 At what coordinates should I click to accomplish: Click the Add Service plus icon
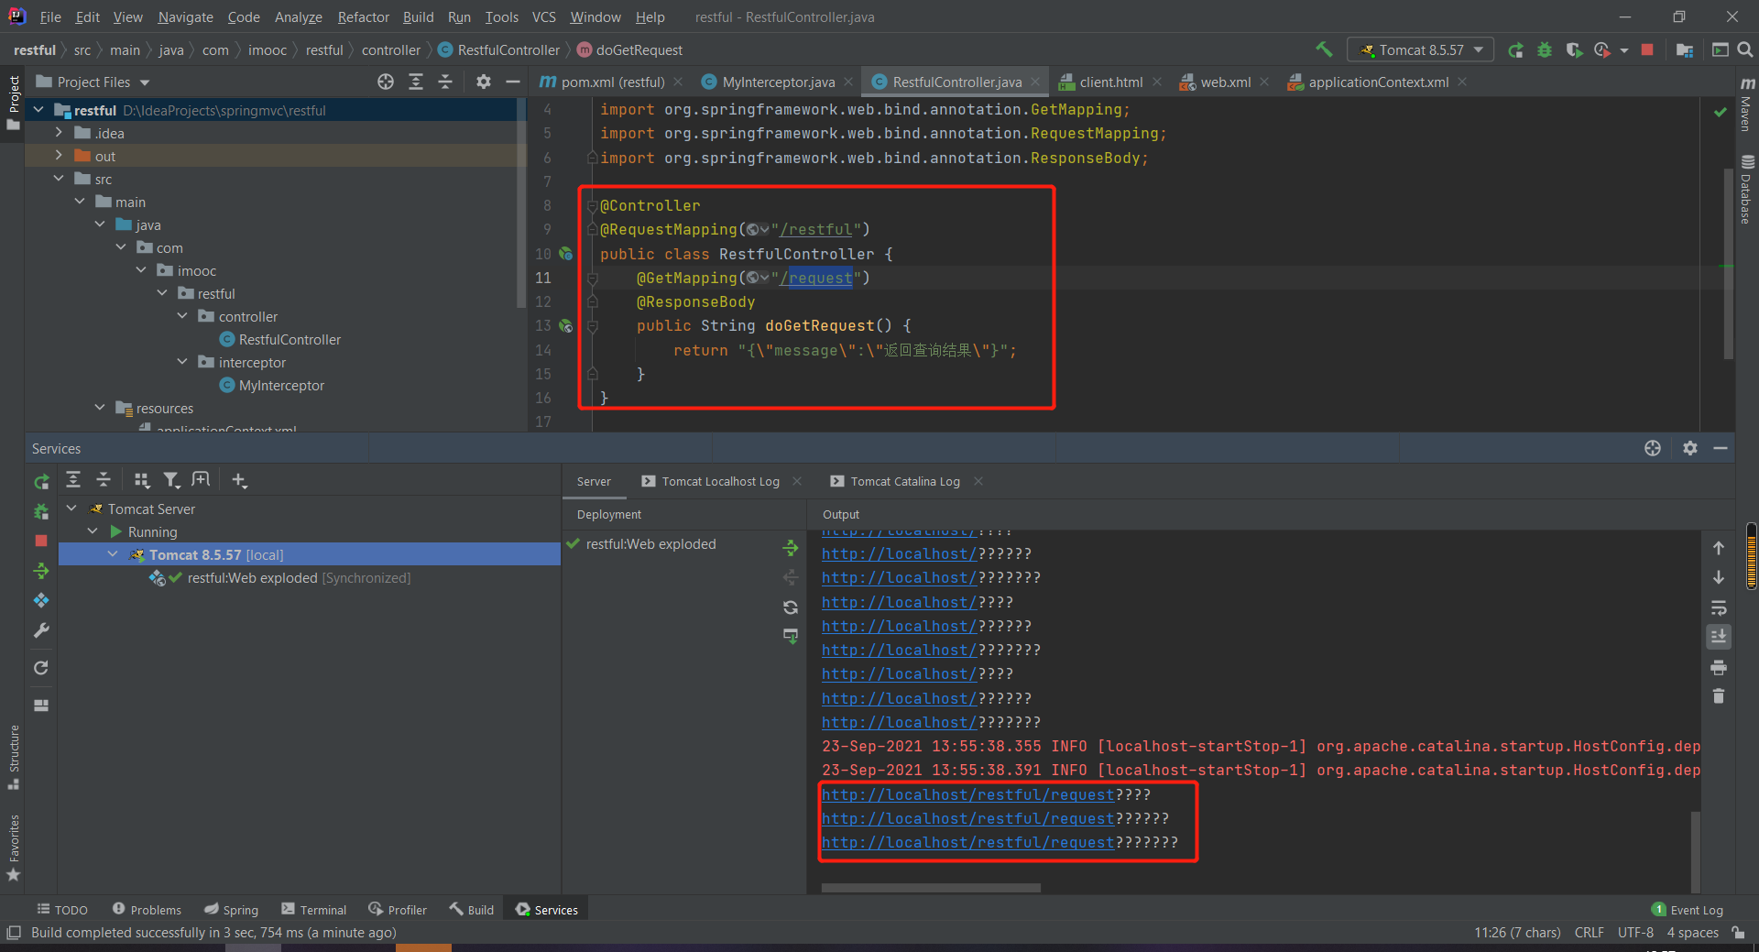coord(239,480)
